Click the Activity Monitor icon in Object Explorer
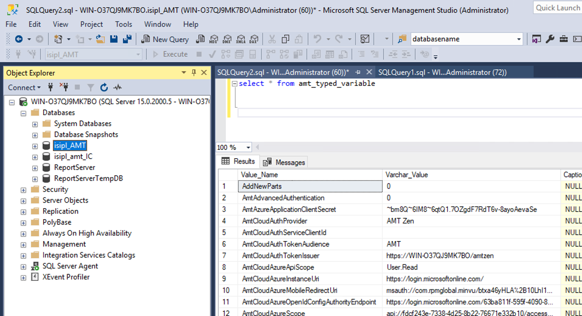Image resolution: width=582 pixels, height=316 pixels. pyautogui.click(x=118, y=87)
